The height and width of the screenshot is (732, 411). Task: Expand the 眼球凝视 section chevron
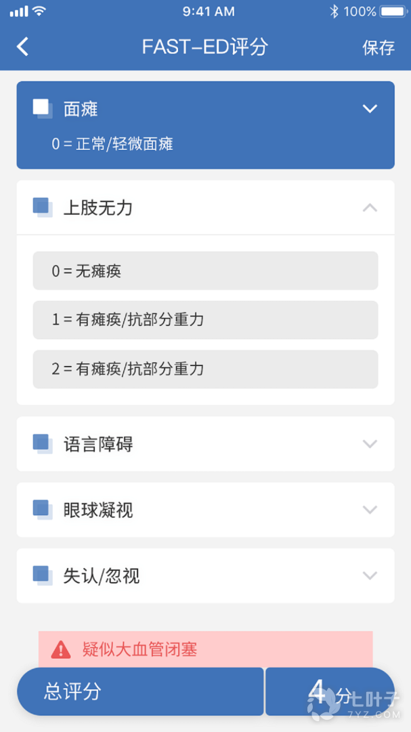[x=370, y=510]
